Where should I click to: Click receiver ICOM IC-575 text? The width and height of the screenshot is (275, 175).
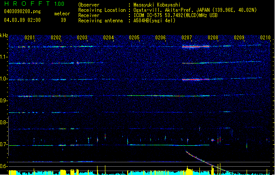click(x=176, y=15)
